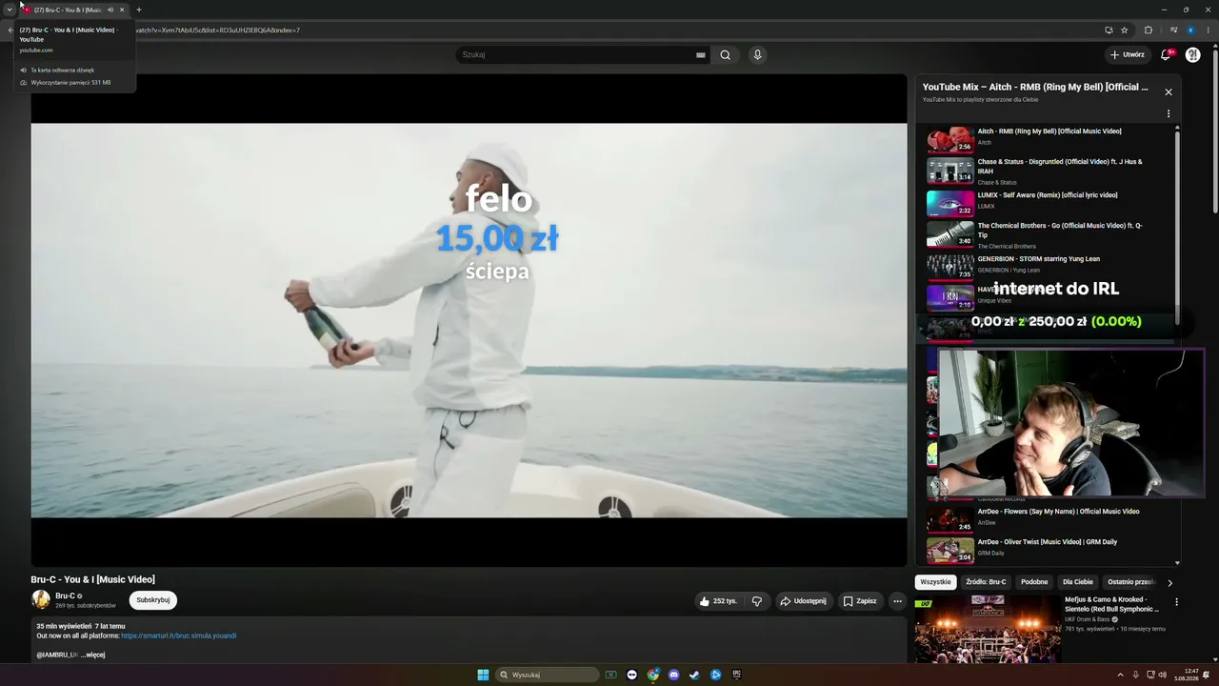1219x686 pixels.
Task: Open the tab search dropdown arrow
Action: 10,10
